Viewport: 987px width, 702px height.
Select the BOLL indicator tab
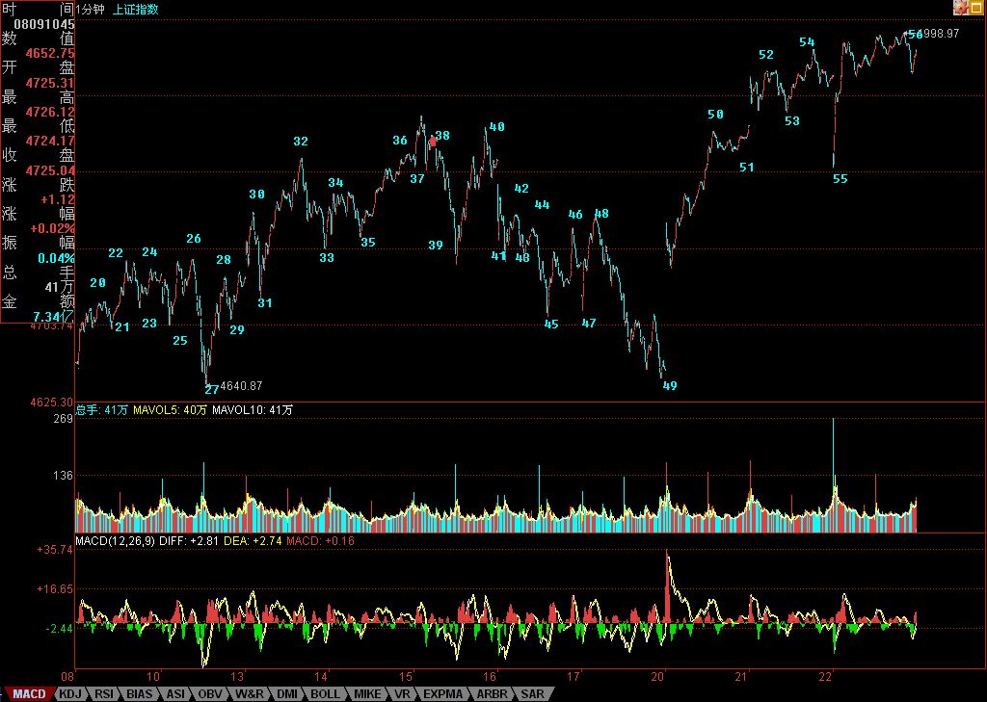(x=325, y=693)
